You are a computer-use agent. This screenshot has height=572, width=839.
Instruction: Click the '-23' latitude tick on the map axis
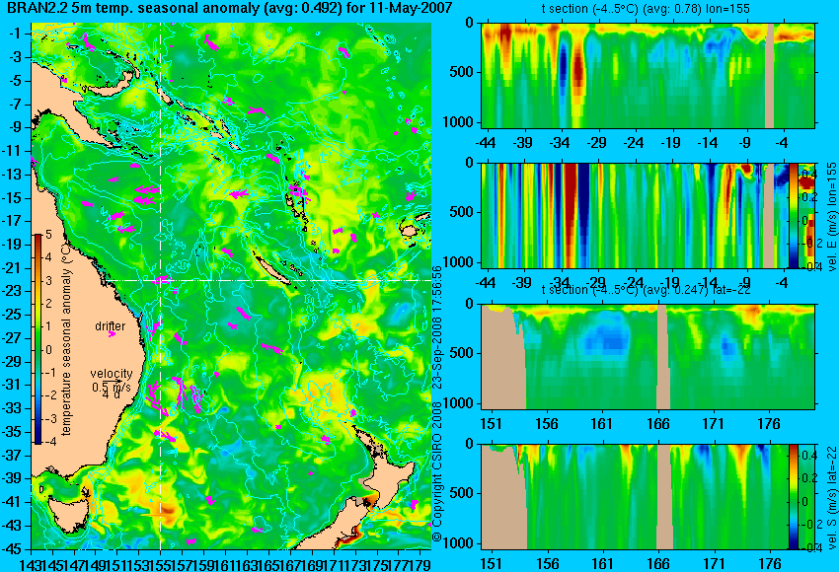tap(12, 291)
